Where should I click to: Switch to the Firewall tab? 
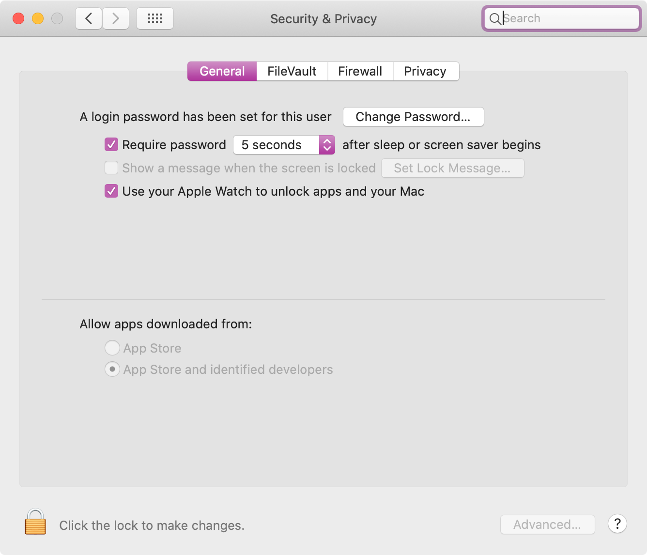[x=360, y=71]
